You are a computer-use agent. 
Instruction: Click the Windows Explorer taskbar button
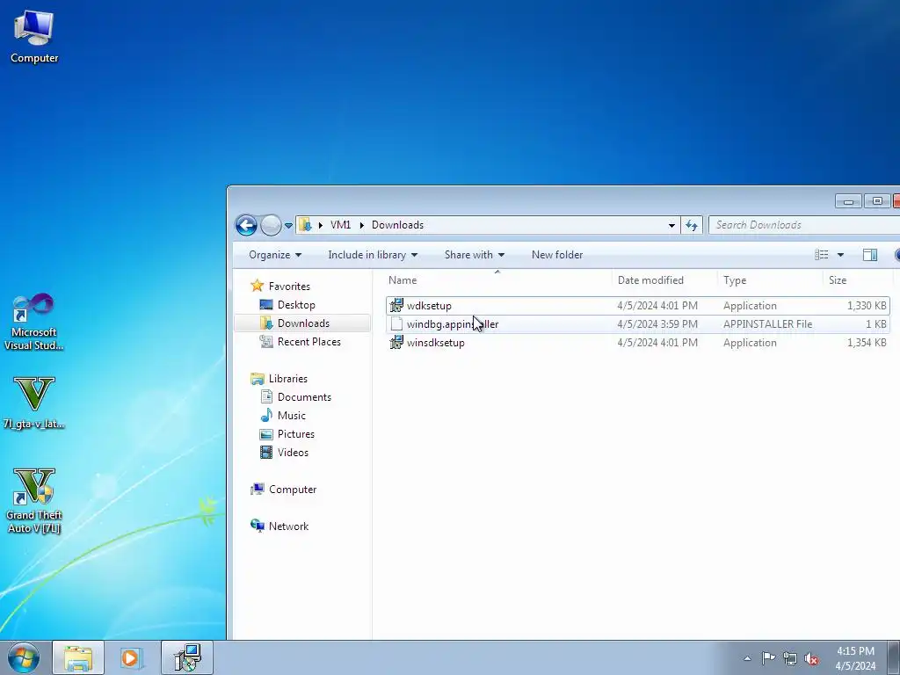pyautogui.click(x=78, y=657)
